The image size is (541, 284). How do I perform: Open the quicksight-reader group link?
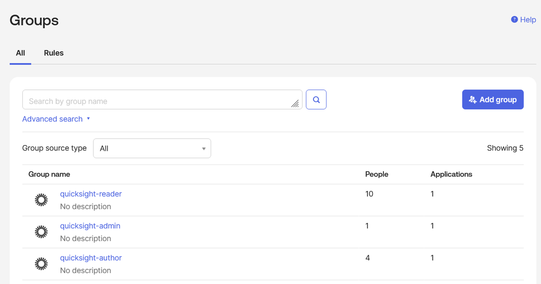point(91,194)
